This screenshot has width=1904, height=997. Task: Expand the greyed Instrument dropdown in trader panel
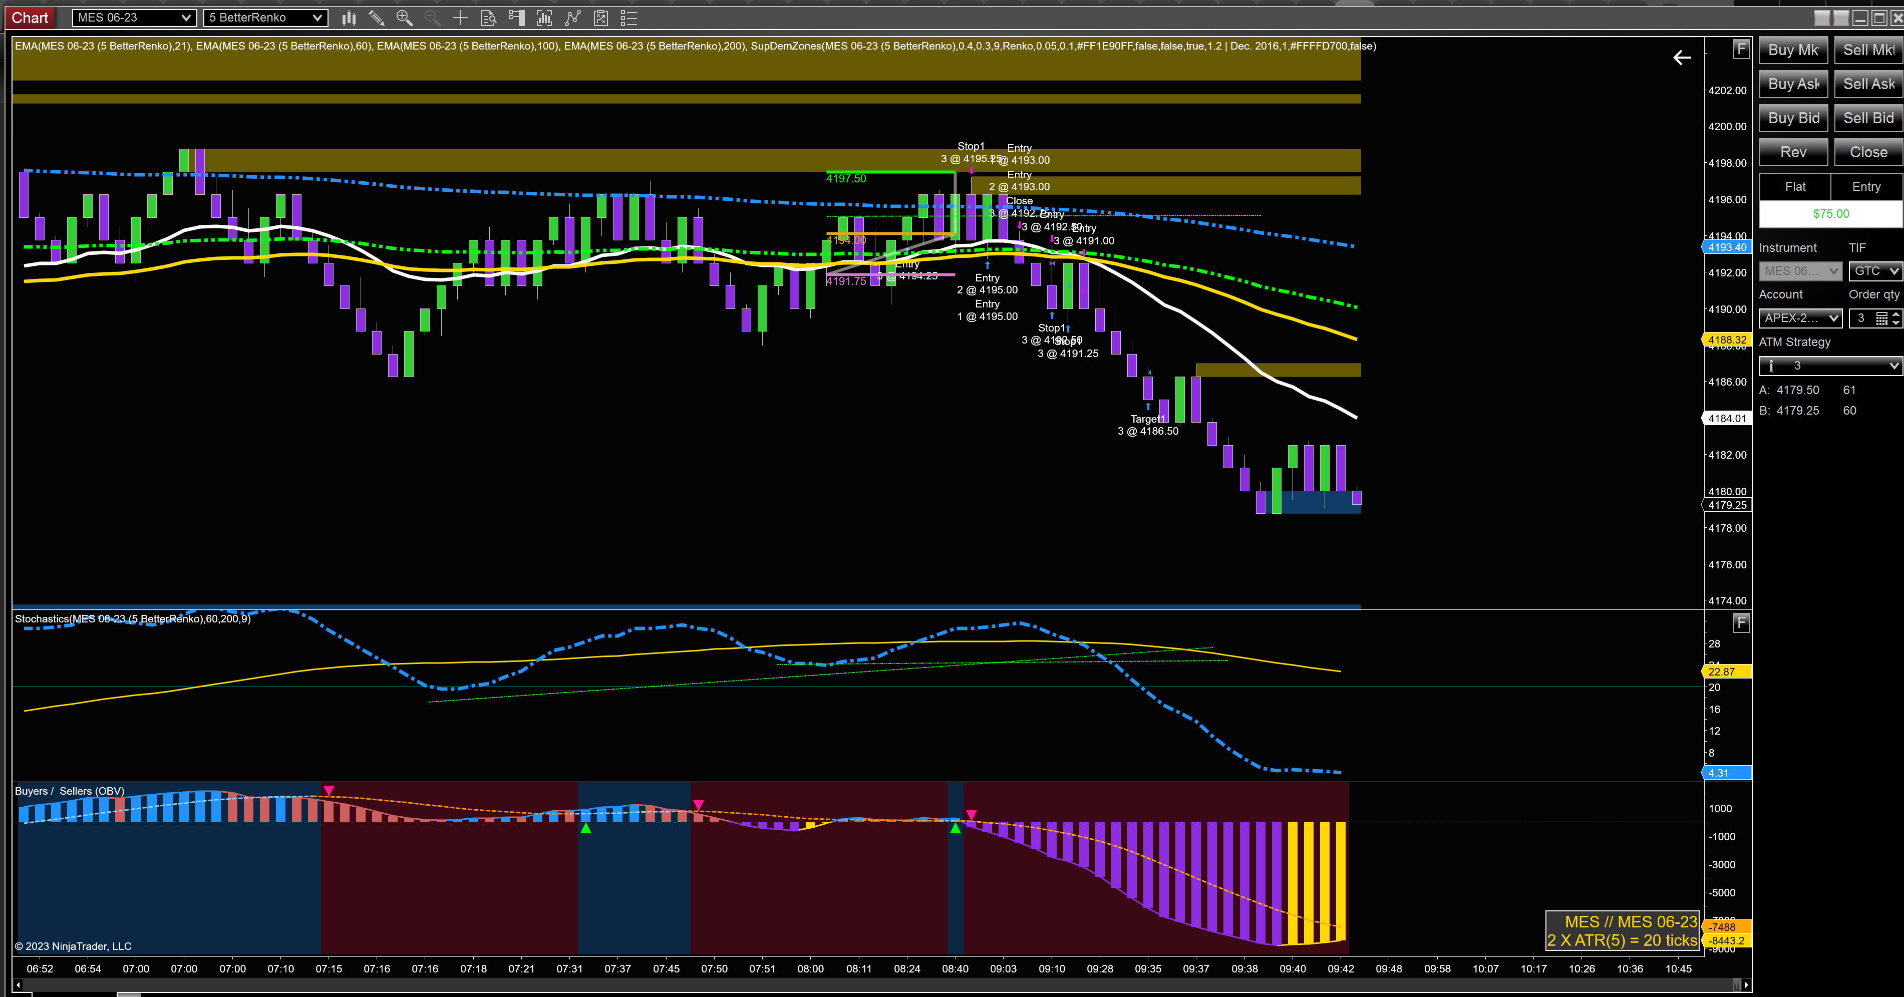click(1800, 271)
